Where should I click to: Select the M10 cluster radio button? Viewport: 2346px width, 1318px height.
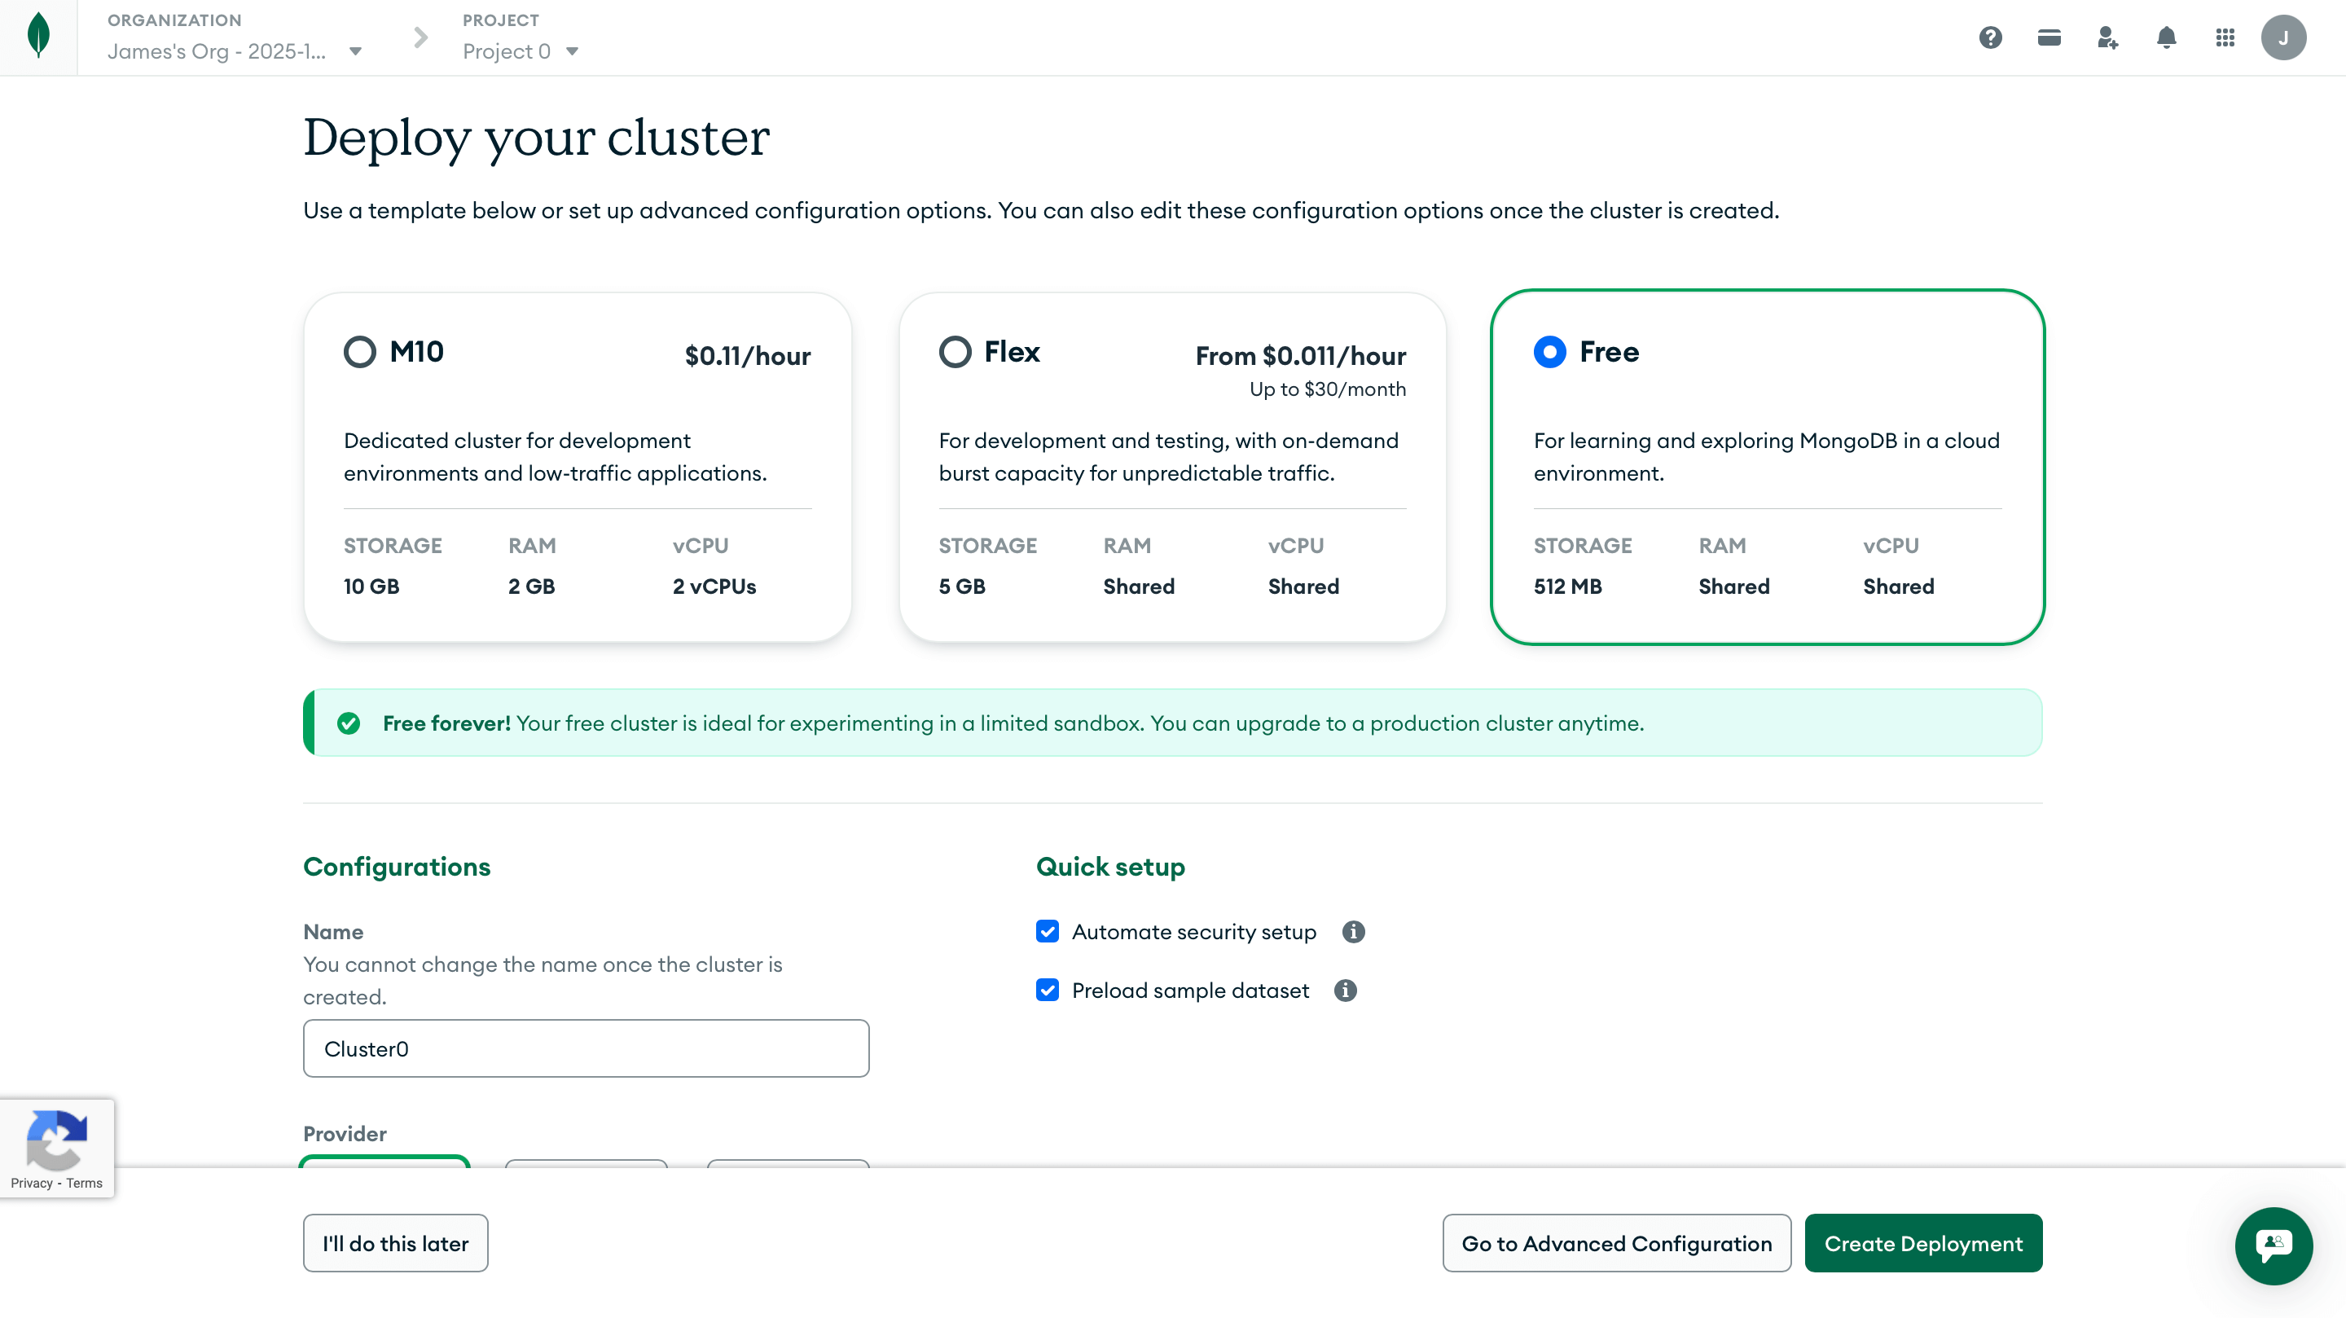pos(360,352)
